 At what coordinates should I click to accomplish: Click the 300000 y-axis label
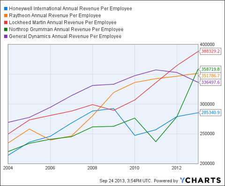207,104
